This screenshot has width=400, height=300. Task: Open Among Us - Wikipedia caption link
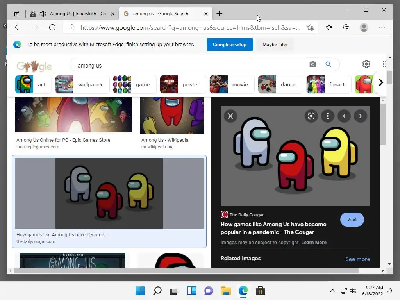(x=165, y=140)
